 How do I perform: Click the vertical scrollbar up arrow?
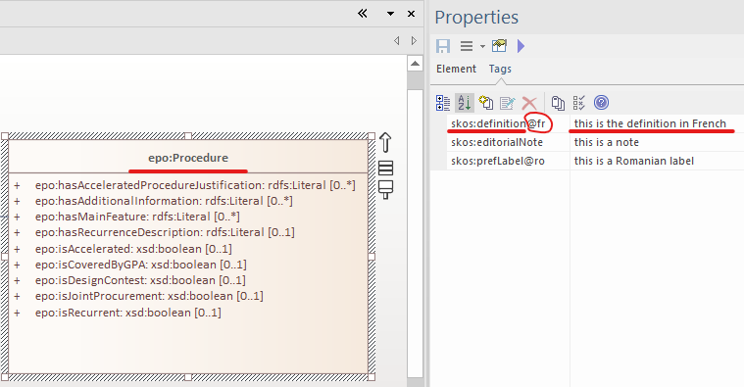[x=416, y=64]
